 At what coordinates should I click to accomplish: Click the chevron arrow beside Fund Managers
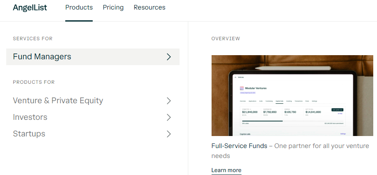[169, 57]
